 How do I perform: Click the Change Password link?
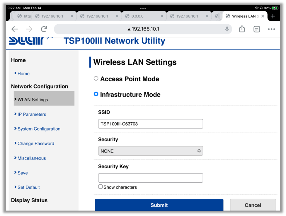(x=36, y=143)
